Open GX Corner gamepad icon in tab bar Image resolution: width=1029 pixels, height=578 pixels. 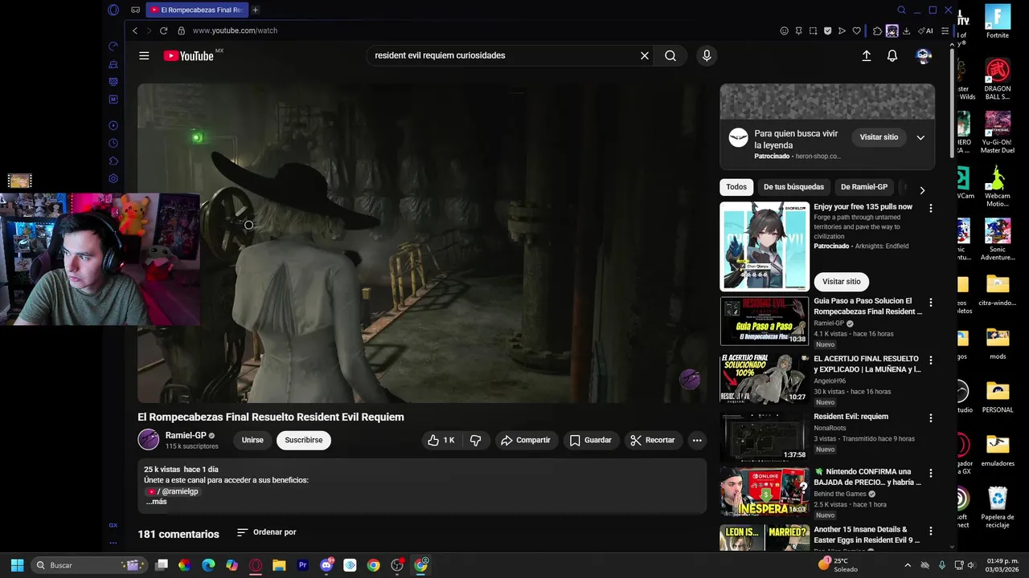136,10
